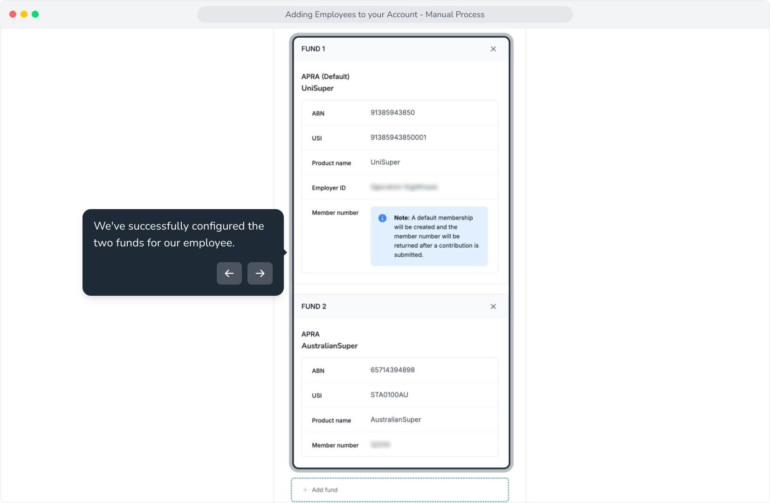
Task: Click the AustralianSuper fund name heading
Action: click(x=330, y=346)
